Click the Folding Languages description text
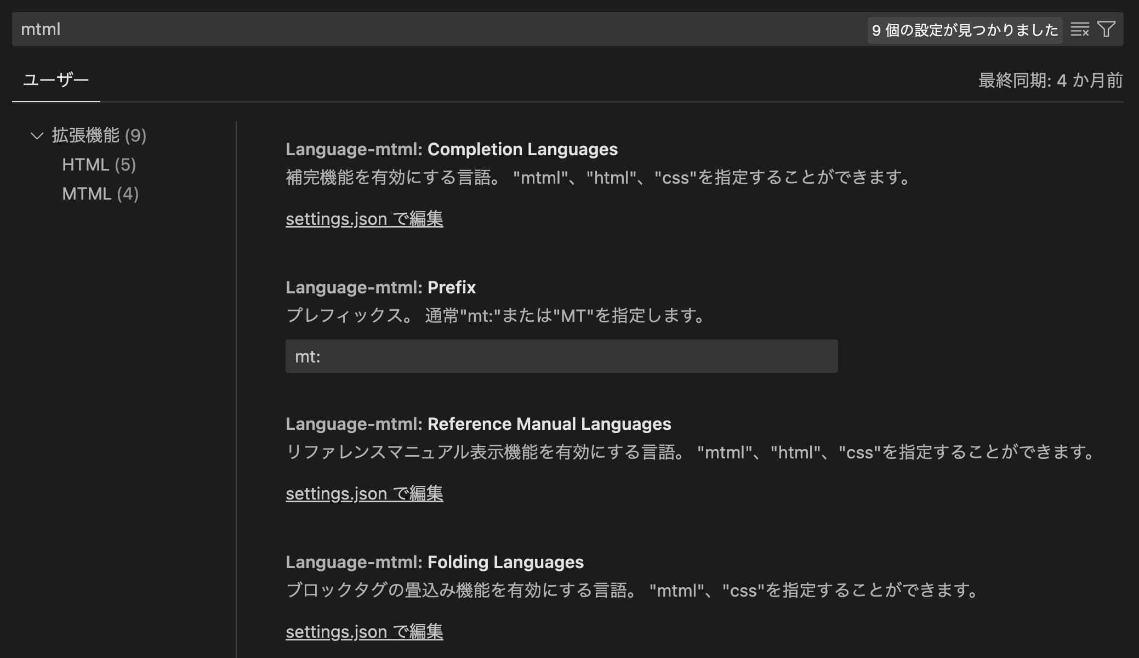 (634, 591)
